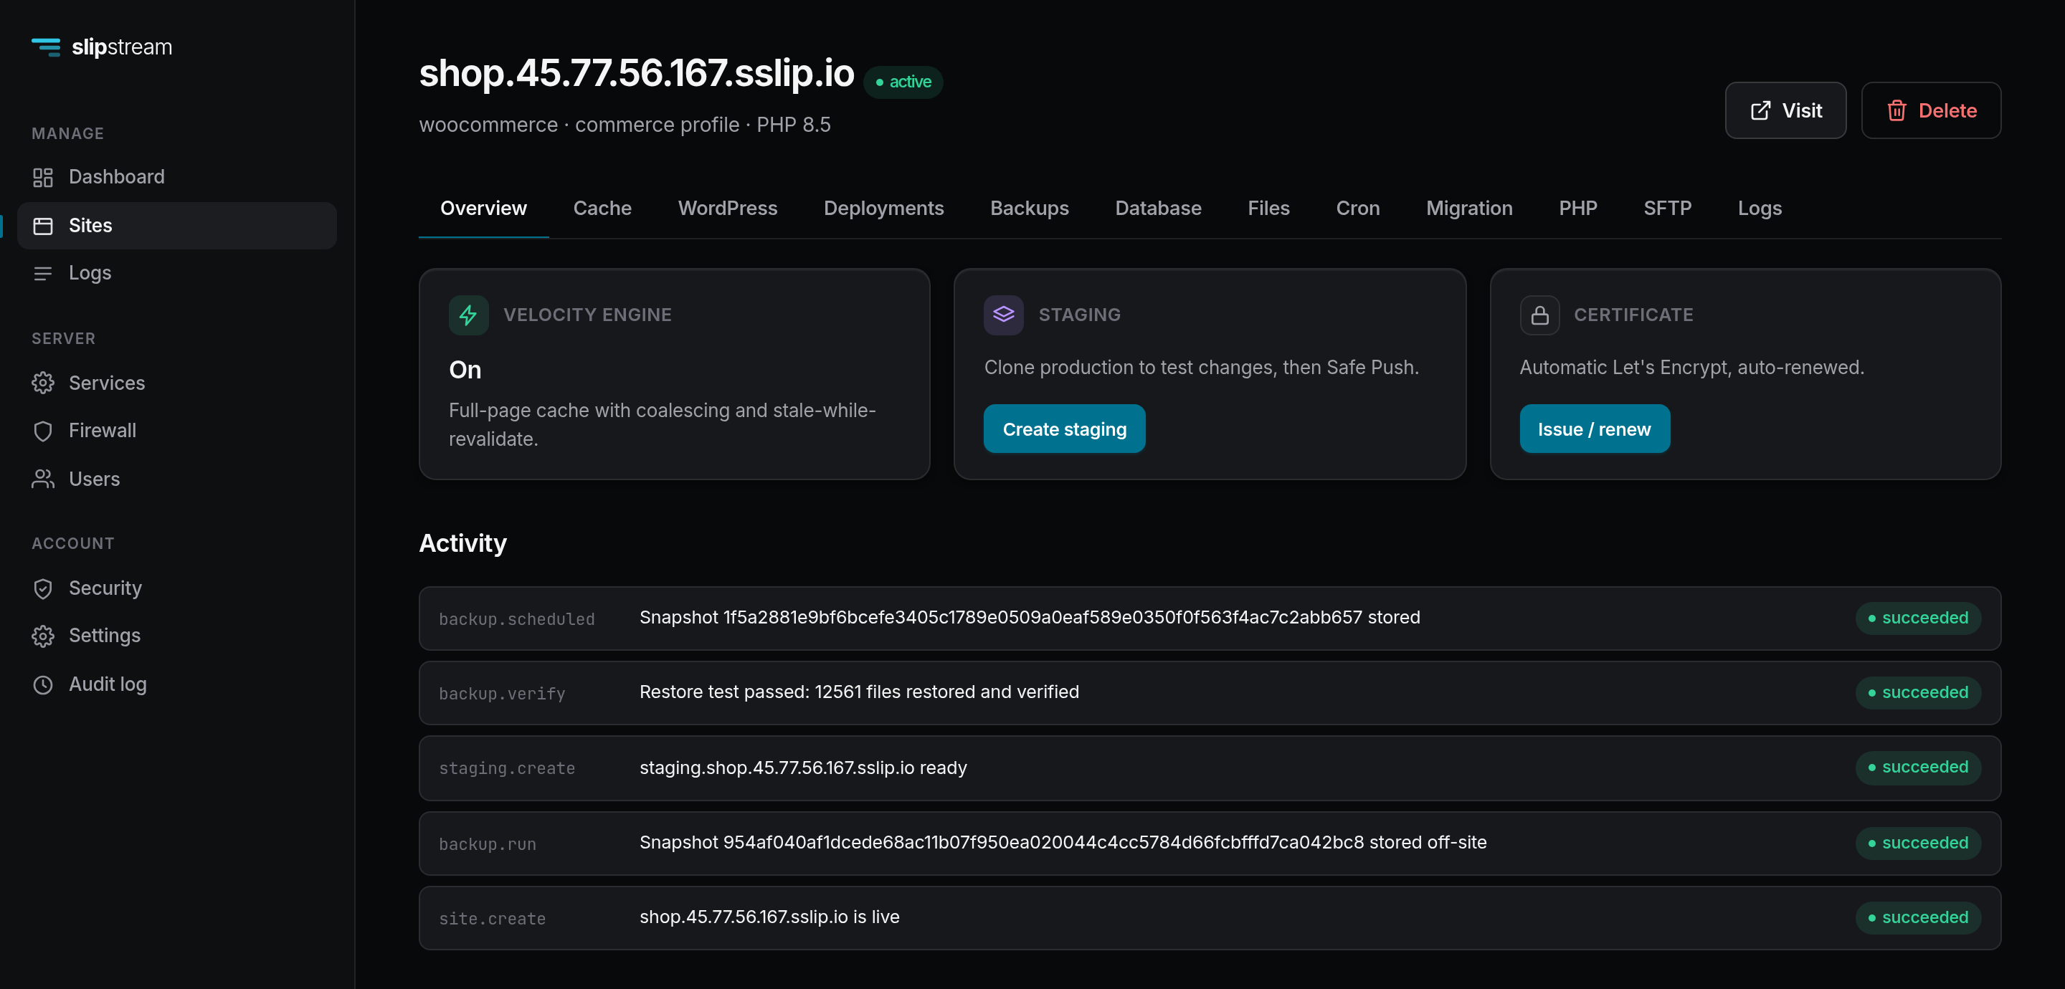Click the Sites window icon in sidebar

(x=42, y=226)
